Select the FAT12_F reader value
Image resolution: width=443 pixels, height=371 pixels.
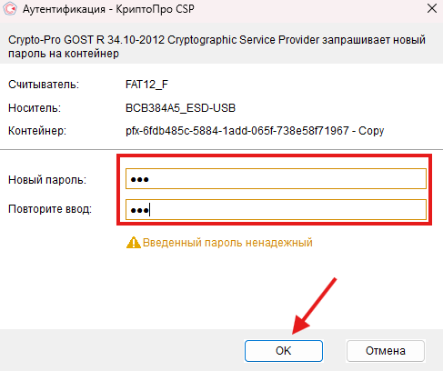pyautogui.click(x=146, y=85)
